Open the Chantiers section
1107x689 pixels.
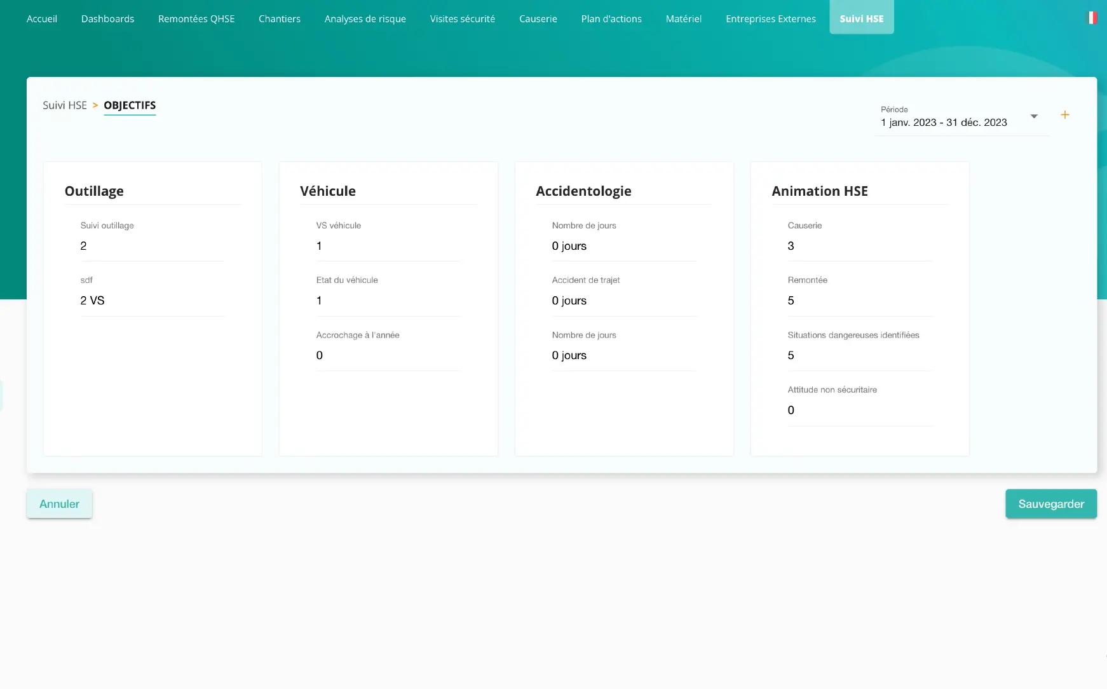click(280, 18)
